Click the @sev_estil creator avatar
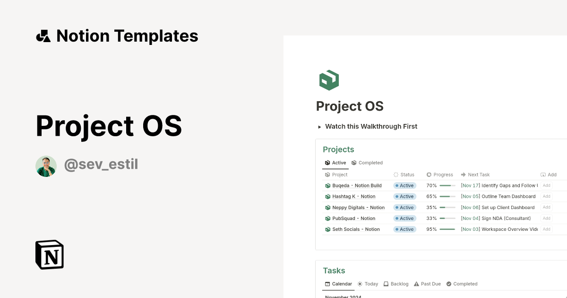Viewport: 567px width, 298px height. coord(46,166)
